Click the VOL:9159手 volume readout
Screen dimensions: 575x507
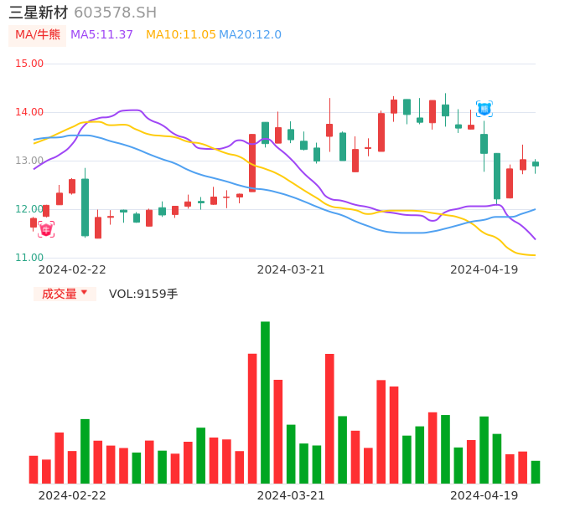point(143,294)
